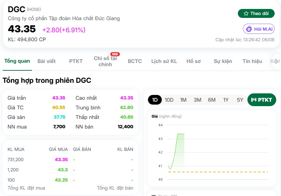The image size is (281, 196).
Task: Click the NN bán value 12,400
Action: pyautogui.click(x=125, y=127)
